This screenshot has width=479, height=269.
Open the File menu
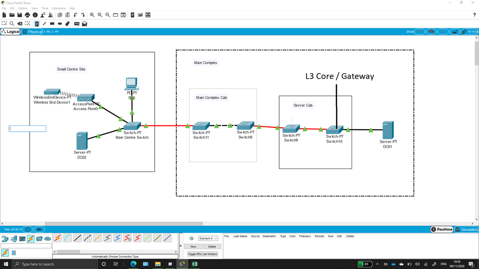[4, 8]
